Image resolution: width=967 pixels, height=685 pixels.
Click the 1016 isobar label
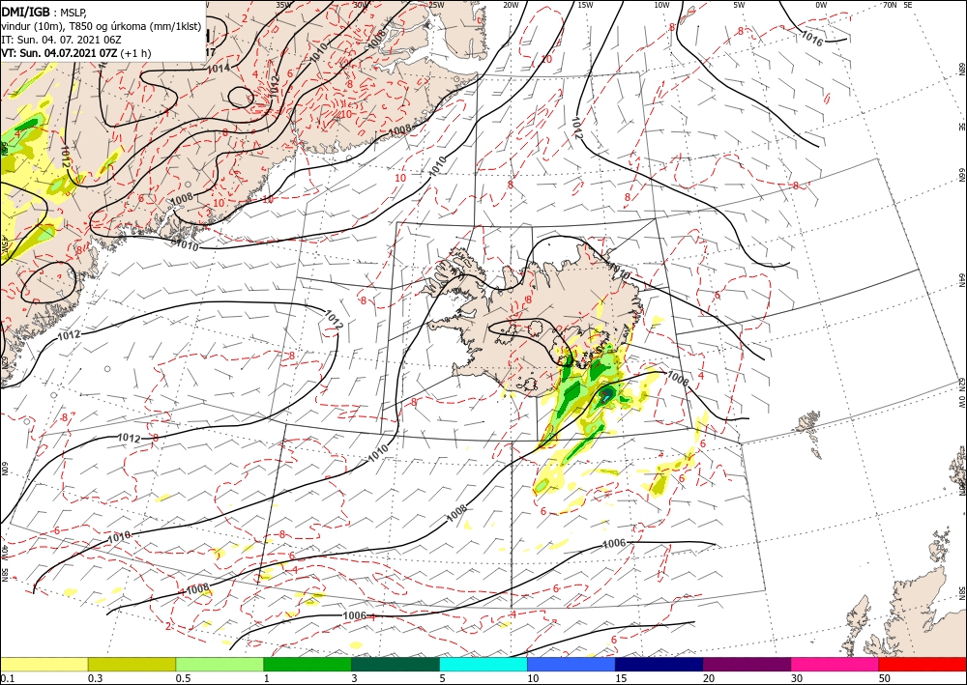coord(811,38)
